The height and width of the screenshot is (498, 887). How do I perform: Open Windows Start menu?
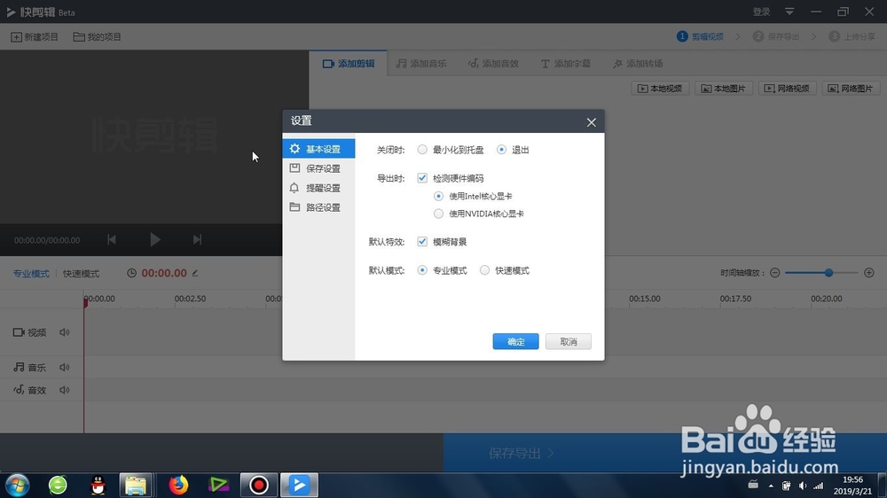[17, 485]
